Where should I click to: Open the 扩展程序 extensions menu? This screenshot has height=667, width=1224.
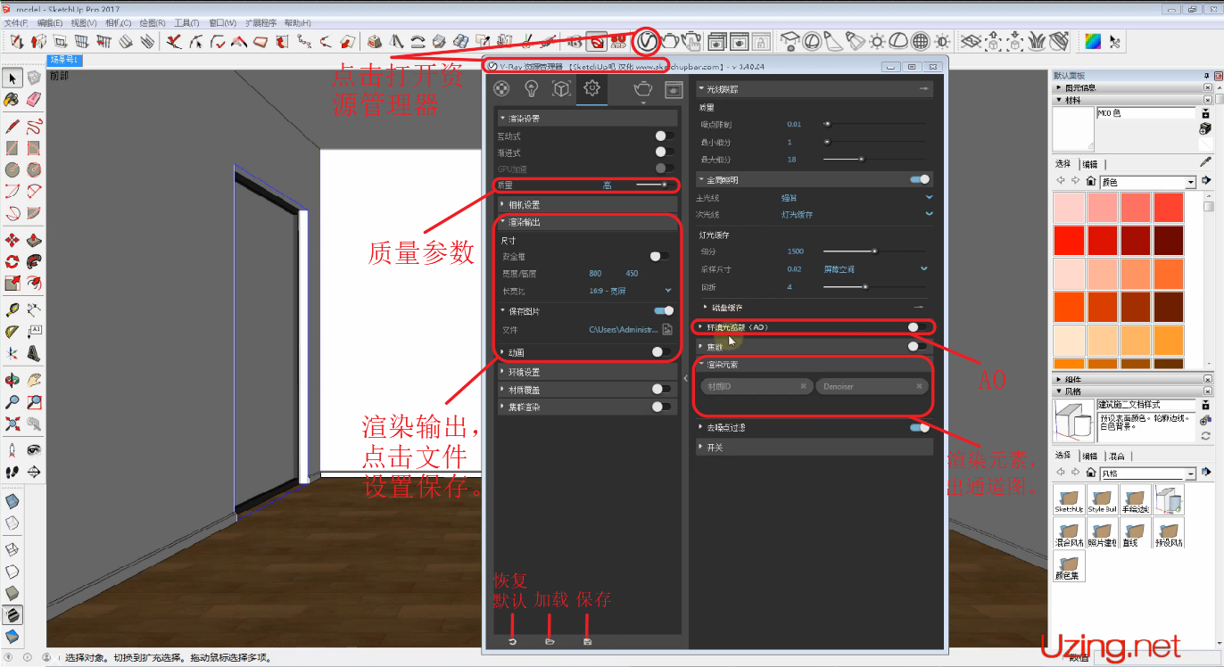pyautogui.click(x=261, y=22)
